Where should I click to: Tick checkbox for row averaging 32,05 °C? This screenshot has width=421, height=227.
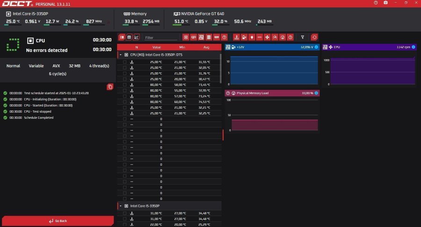[x=124, y=68]
